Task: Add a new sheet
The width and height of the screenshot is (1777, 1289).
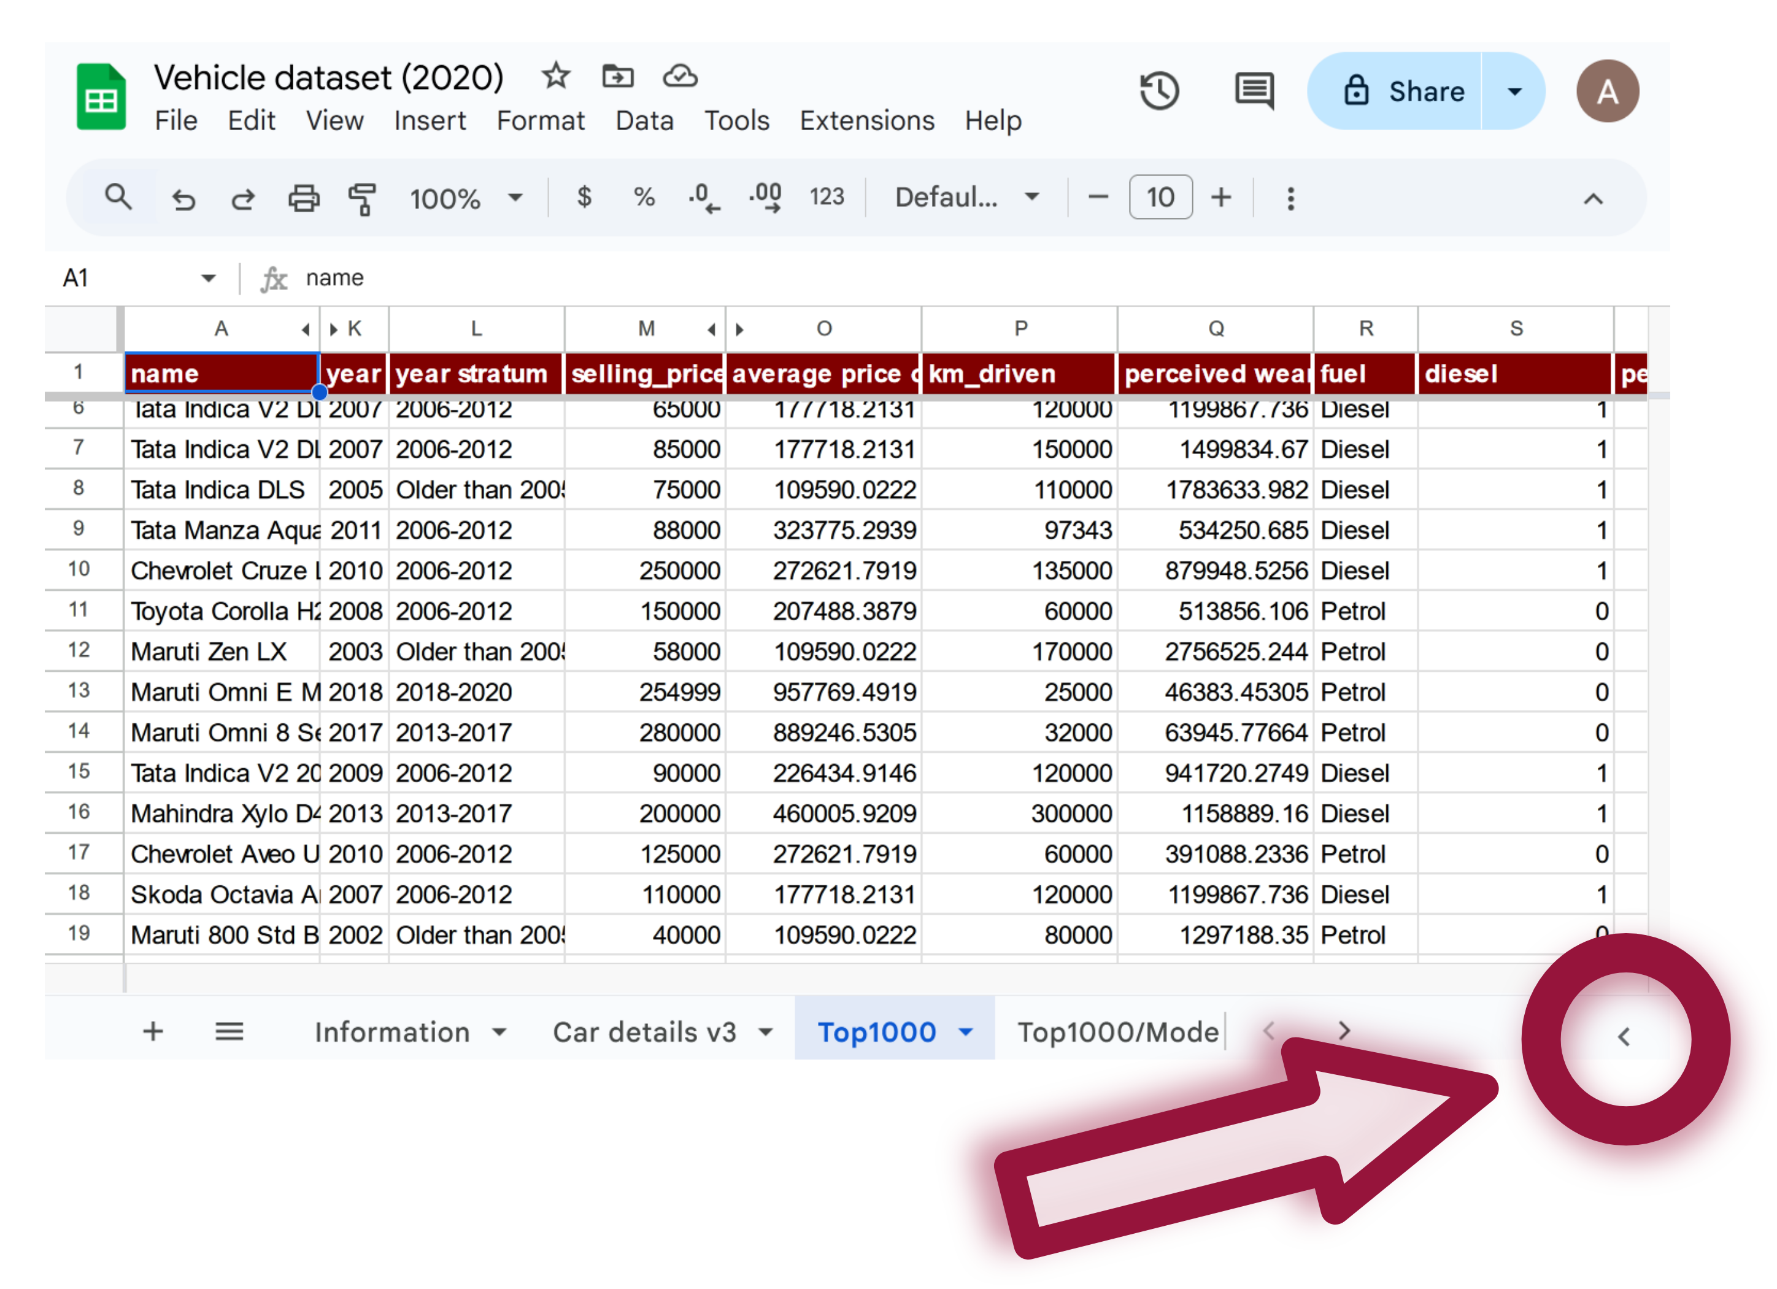Action: click(x=153, y=1031)
